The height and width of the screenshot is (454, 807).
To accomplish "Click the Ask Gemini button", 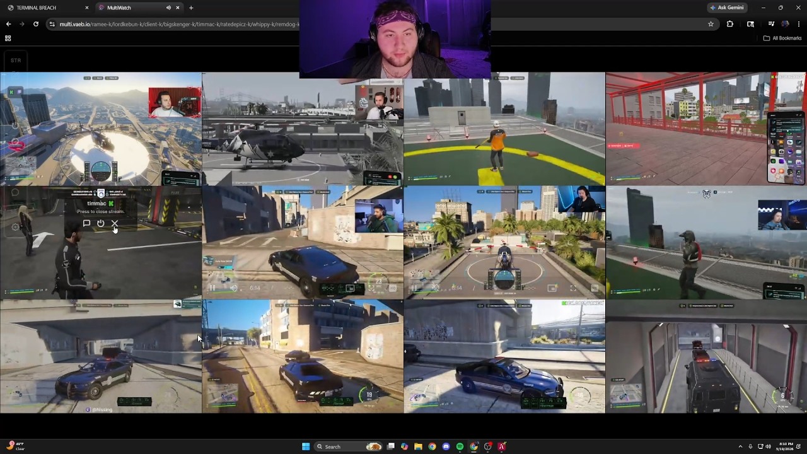I will [727, 8].
